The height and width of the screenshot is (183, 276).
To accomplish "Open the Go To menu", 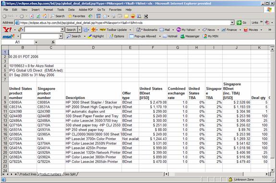I will pyautogui.click(x=101, y=10).
